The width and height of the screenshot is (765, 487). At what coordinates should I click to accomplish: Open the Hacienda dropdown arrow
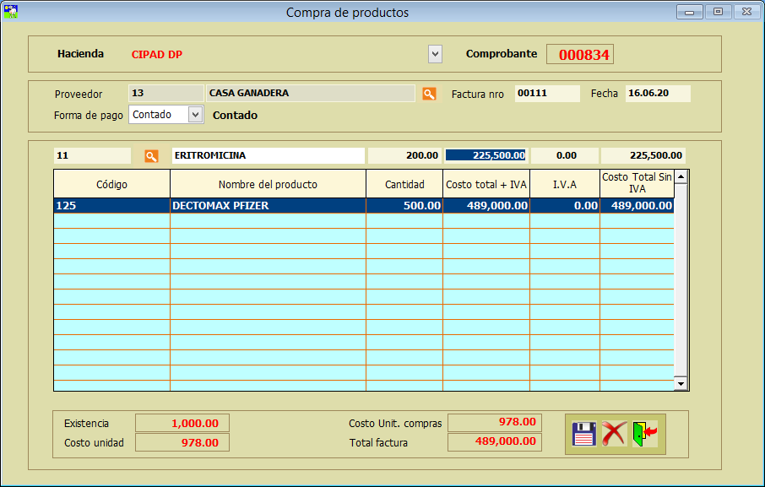tap(435, 54)
